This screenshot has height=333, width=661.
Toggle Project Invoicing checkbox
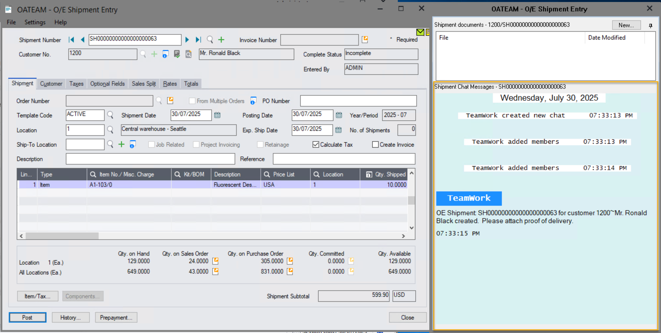pos(196,144)
